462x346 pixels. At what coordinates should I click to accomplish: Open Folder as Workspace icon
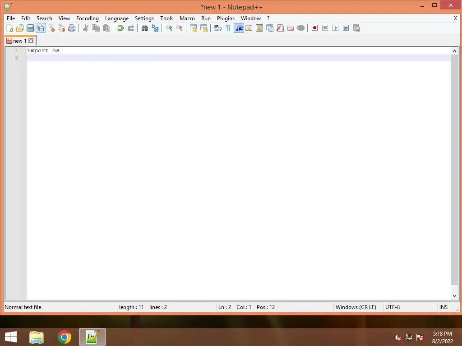click(291, 28)
